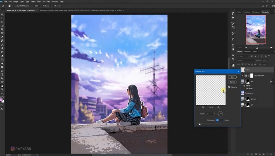
Task: Click OK in Motion Blur dialog
Action: 232,77
